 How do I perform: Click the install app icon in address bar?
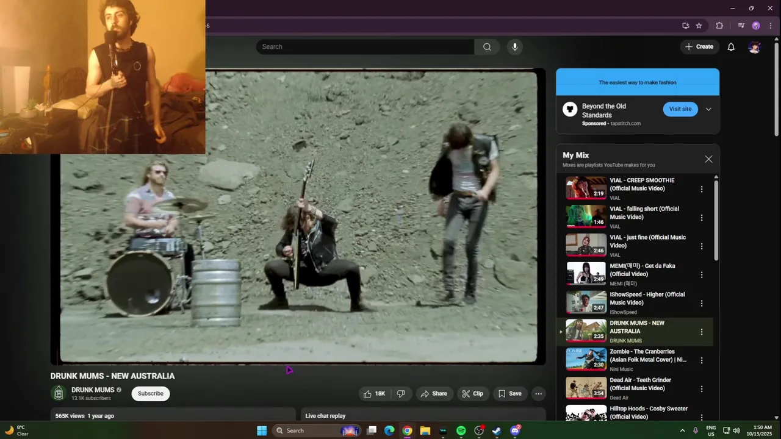pos(686,26)
